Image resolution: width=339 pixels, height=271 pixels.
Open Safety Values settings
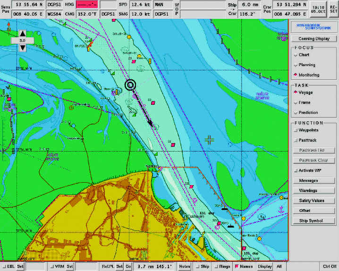[x=314, y=201]
